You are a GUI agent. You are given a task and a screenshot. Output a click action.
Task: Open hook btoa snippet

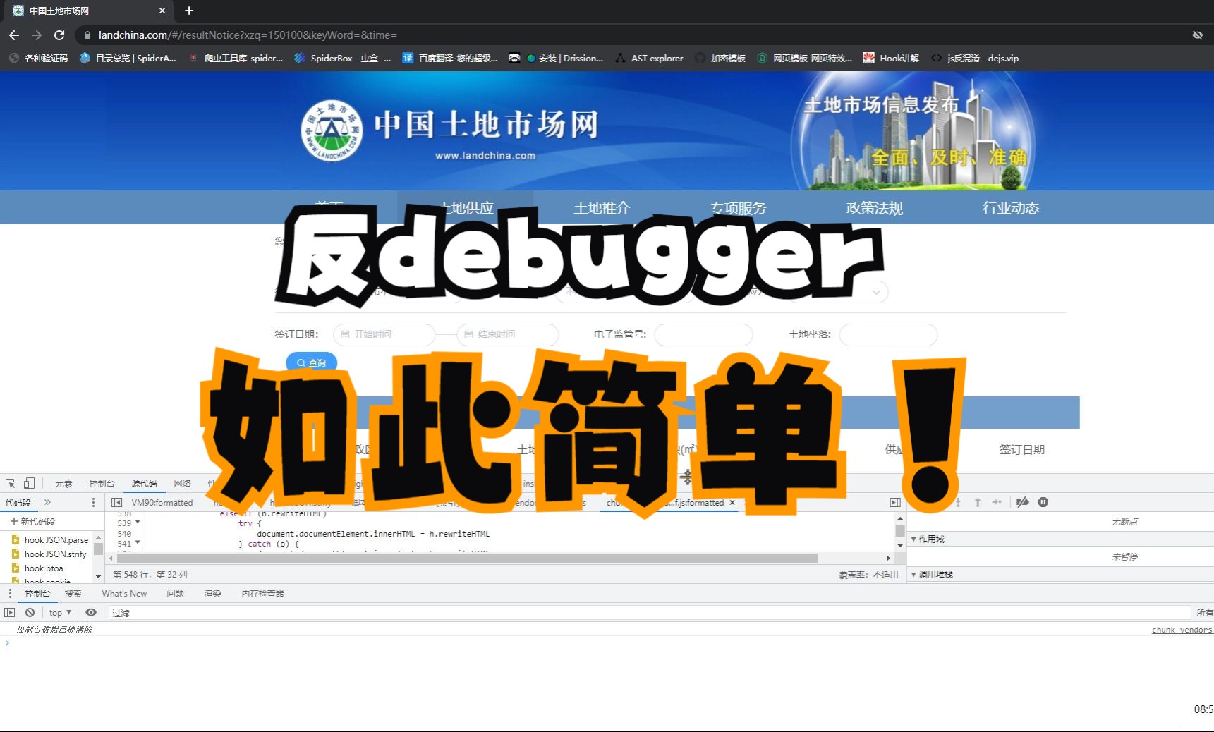(44, 568)
